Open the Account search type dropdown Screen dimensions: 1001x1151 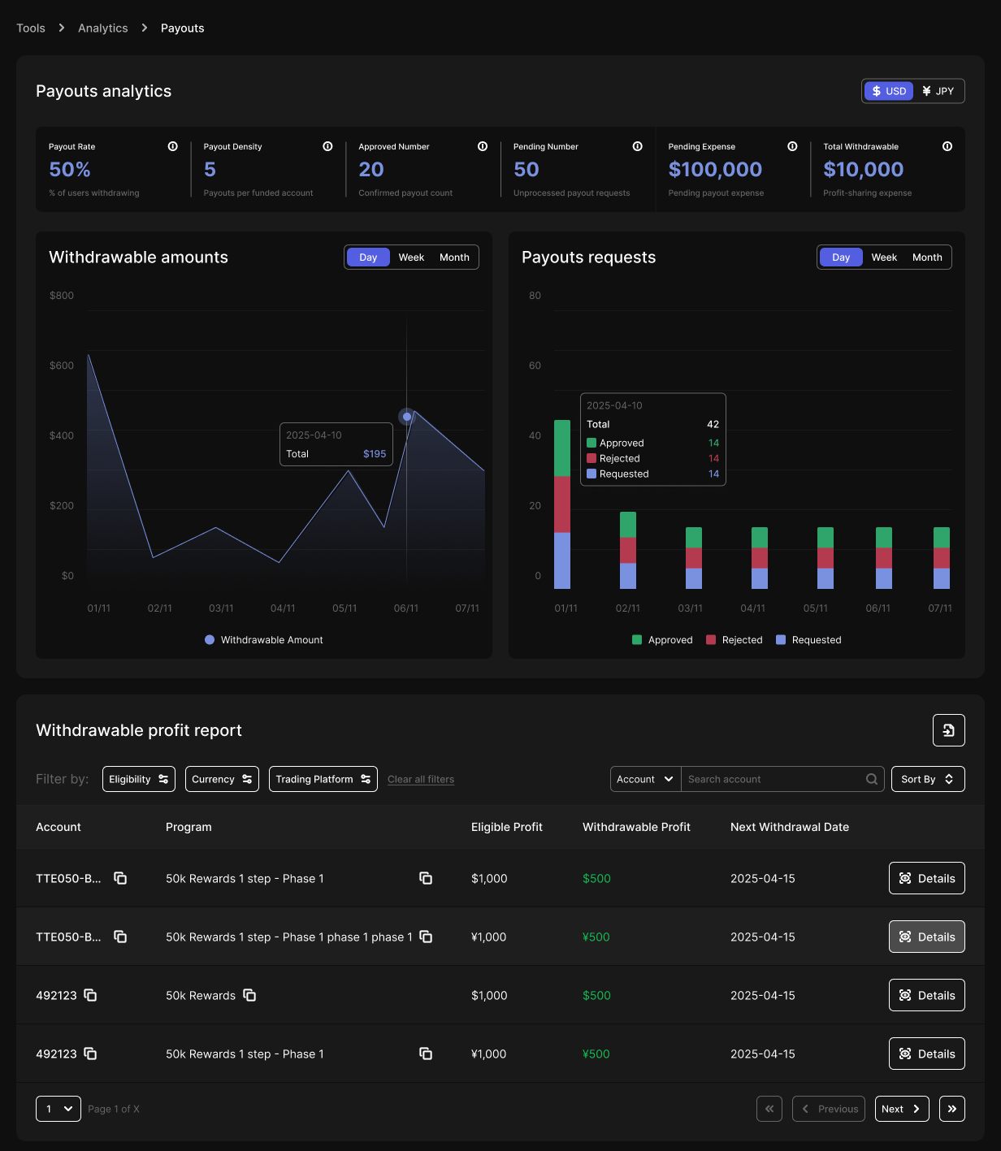coord(645,779)
